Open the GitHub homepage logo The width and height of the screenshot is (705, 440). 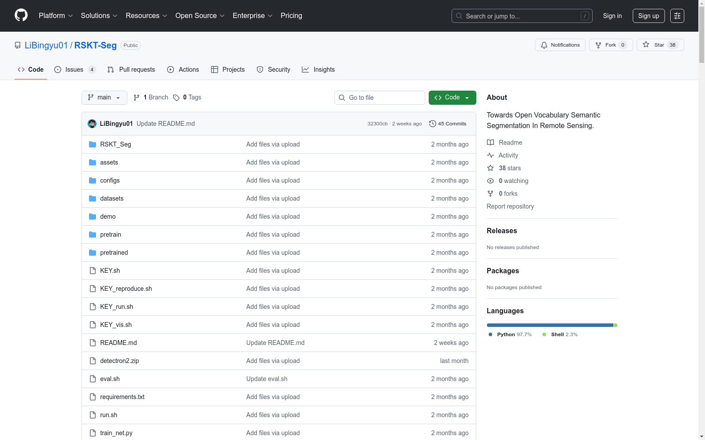(x=21, y=15)
